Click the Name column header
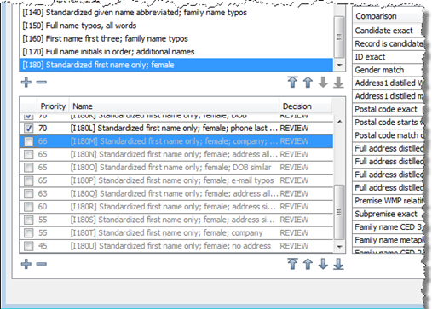The width and height of the screenshot is (432, 309). coord(174,106)
